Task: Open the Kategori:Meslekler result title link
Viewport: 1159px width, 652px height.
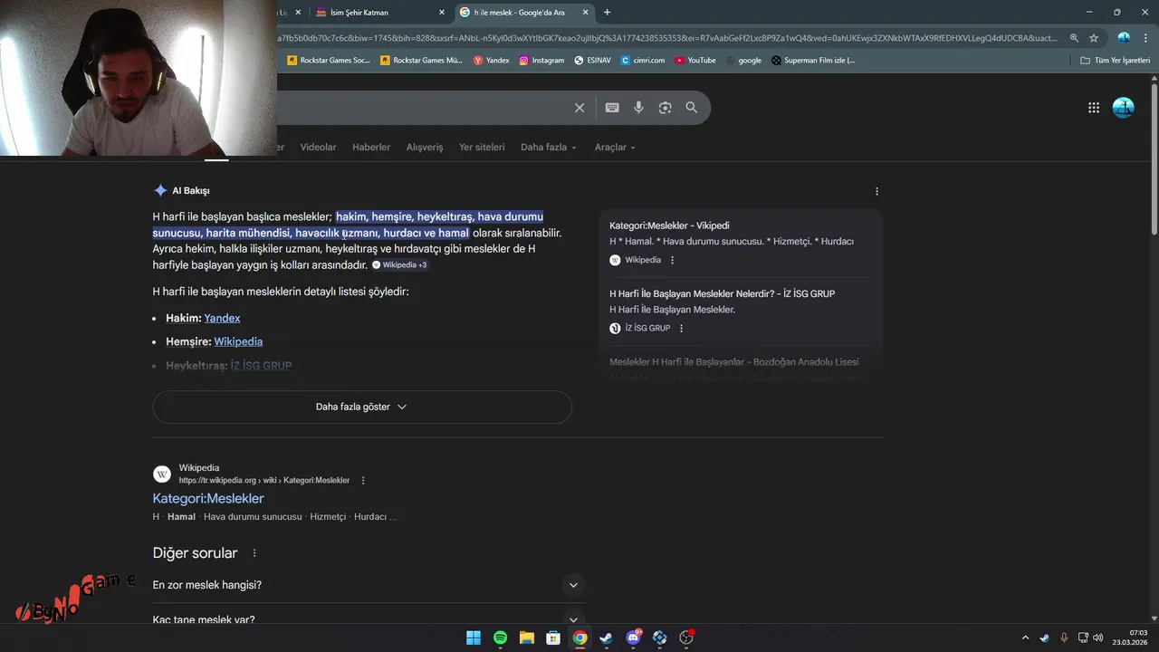Action: [208, 499]
